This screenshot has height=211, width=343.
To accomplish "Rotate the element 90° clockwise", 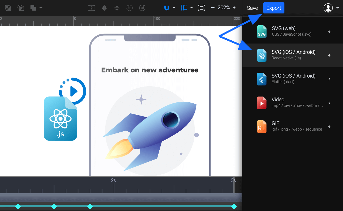I will [x=142, y=8].
